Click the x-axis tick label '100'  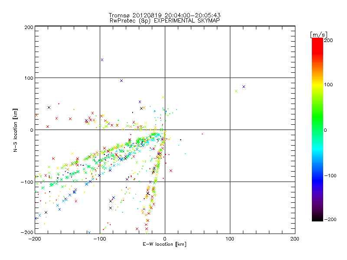pos(230,239)
